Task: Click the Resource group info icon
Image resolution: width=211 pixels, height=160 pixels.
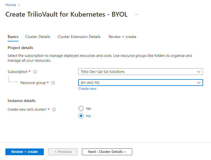Action: pyautogui.click(x=53, y=83)
